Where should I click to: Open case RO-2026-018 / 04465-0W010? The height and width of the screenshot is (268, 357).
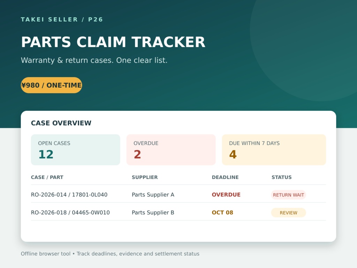point(70,213)
